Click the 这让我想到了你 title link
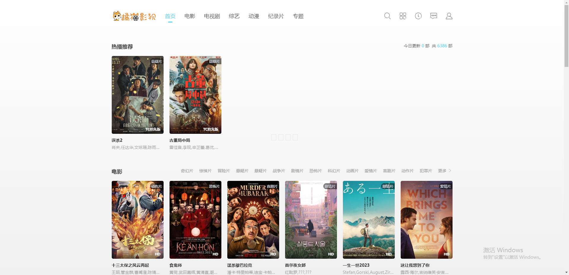The height and width of the screenshot is (275, 569). 415,265
